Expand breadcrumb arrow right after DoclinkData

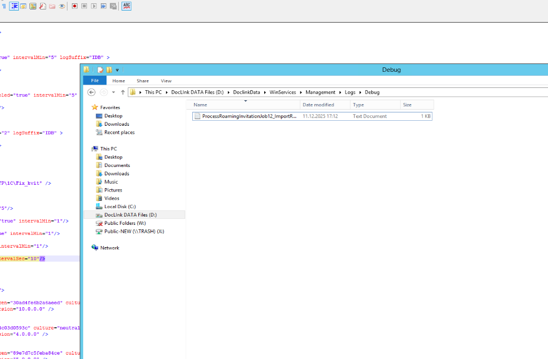tap(265, 92)
